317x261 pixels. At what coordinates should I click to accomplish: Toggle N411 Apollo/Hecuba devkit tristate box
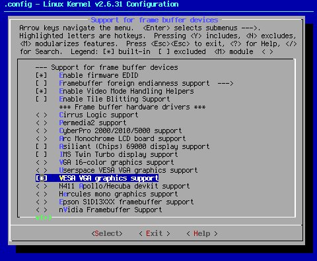(x=41, y=186)
